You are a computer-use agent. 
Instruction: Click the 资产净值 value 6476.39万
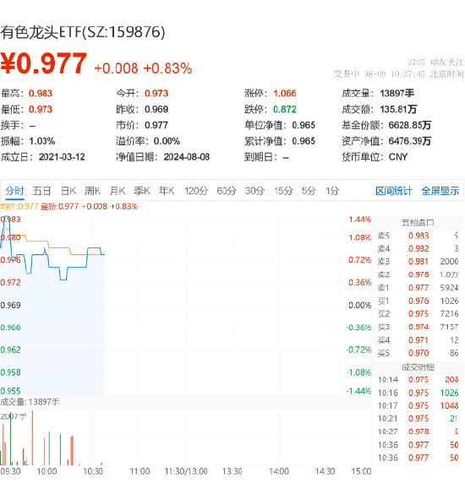410,141
